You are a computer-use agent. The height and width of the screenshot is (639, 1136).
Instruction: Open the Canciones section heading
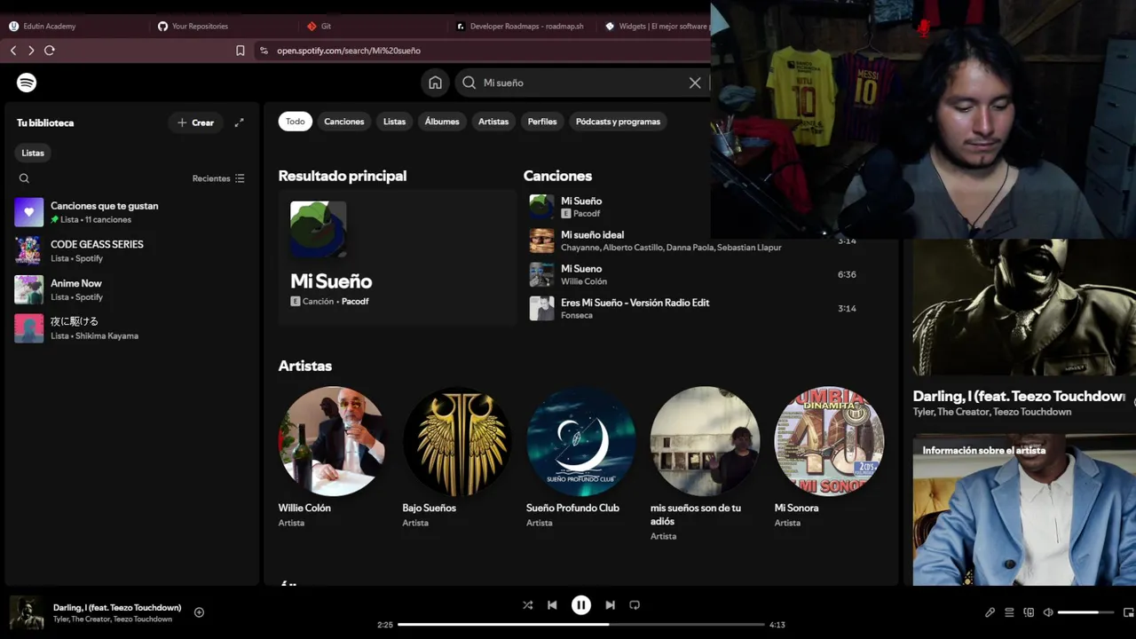pyautogui.click(x=557, y=176)
